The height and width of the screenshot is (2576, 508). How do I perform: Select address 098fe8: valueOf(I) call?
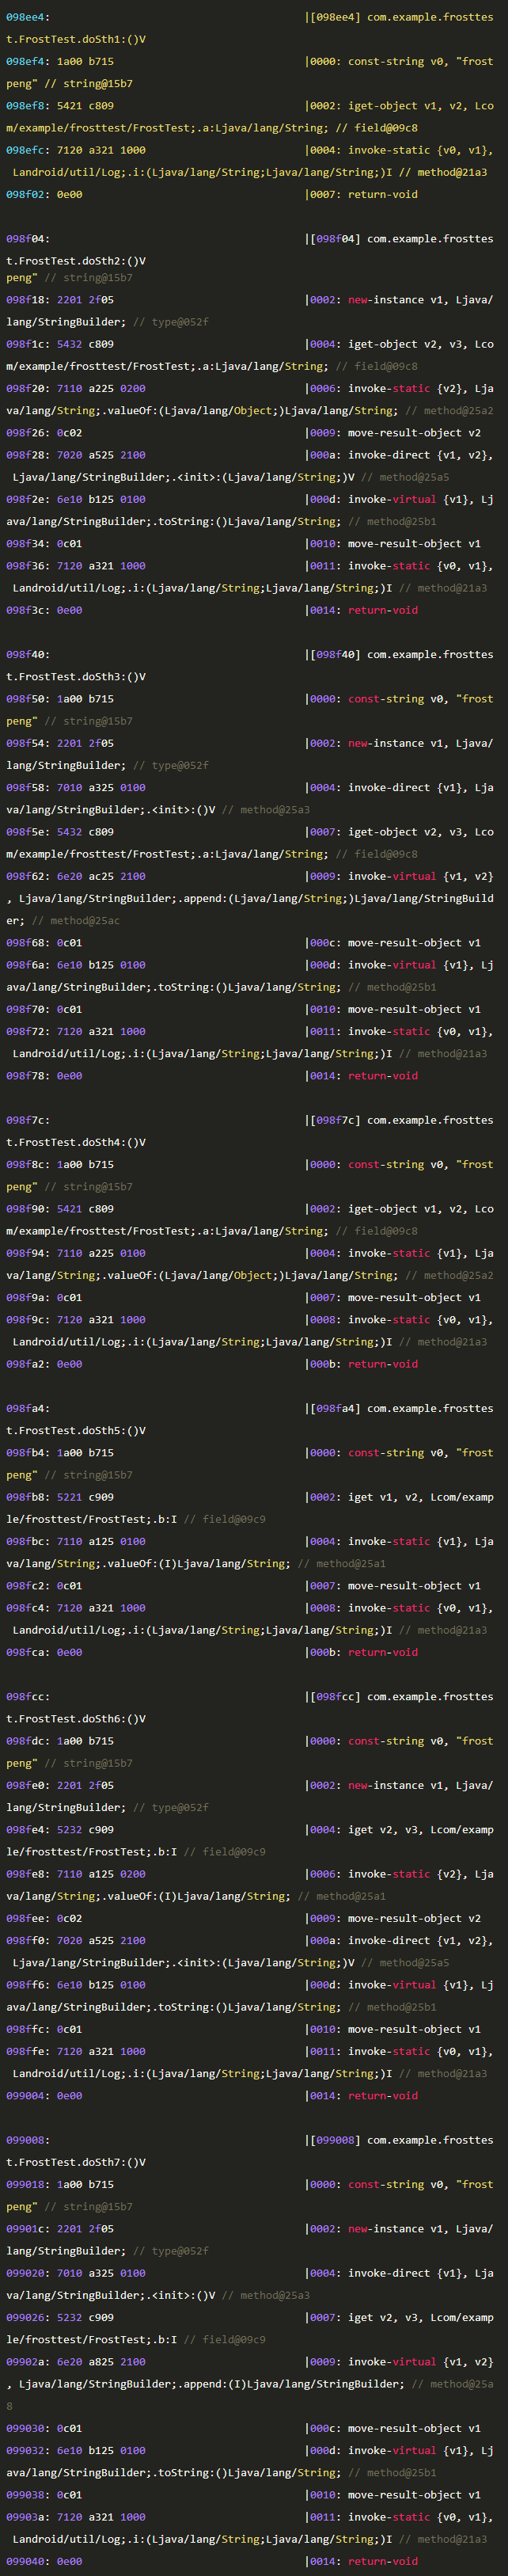pos(28,1874)
